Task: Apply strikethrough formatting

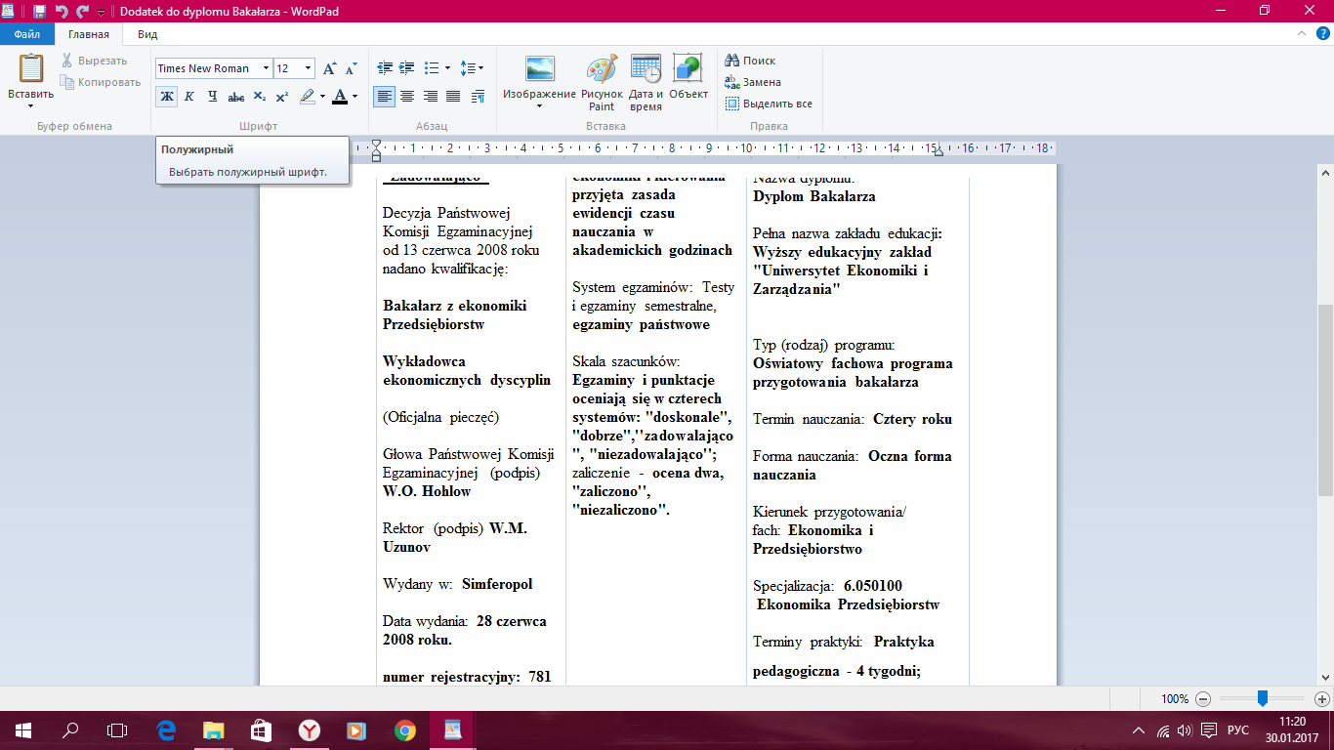Action: pyautogui.click(x=236, y=96)
